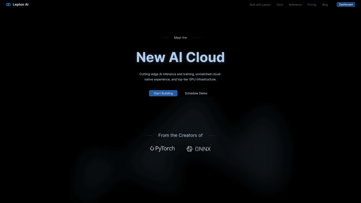361x203 pixels.
Task: Click the Schedule Demo link
Action: coord(196,93)
